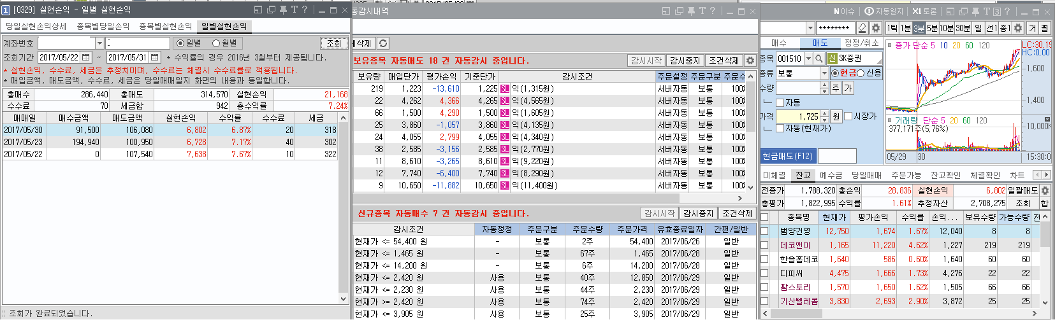Open 종류 보통 order type dropdown
The image size is (1055, 322).
coord(824,73)
